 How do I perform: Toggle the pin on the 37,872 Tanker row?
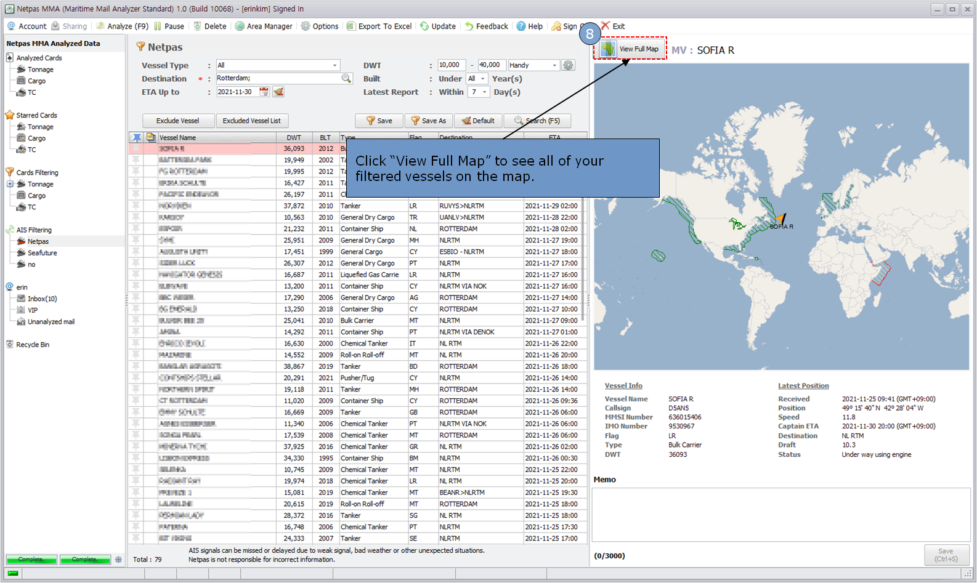136,206
